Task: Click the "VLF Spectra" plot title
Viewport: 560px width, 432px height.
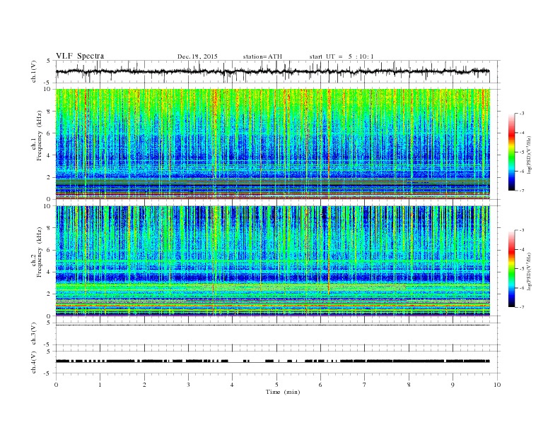Action: click(x=80, y=56)
